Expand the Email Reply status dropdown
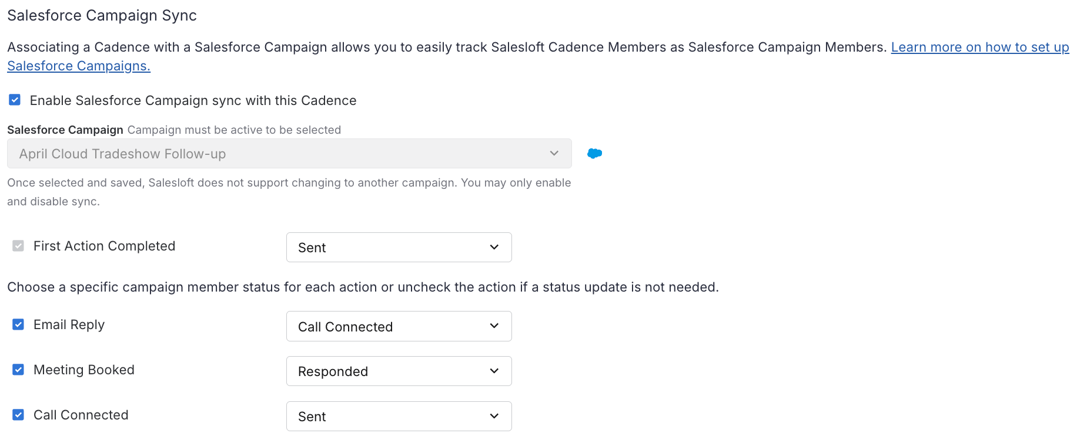The width and height of the screenshot is (1077, 440). click(x=398, y=326)
